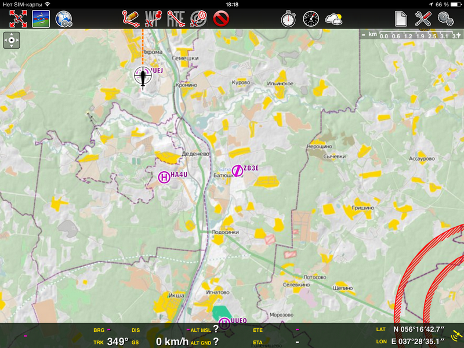464x348 pixels.
Task: Open the RTE routes tool
Action: click(176, 19)
